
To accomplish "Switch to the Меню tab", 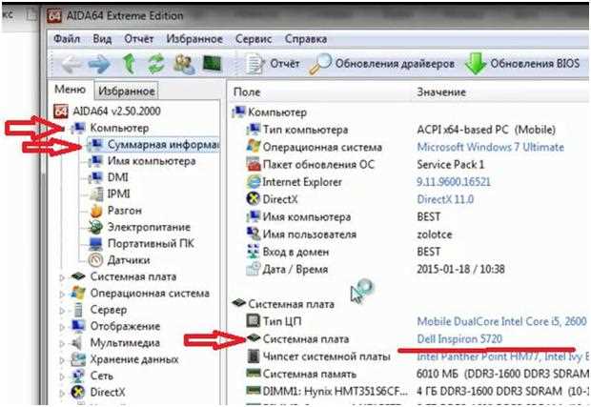I will [x=71, y=90].
